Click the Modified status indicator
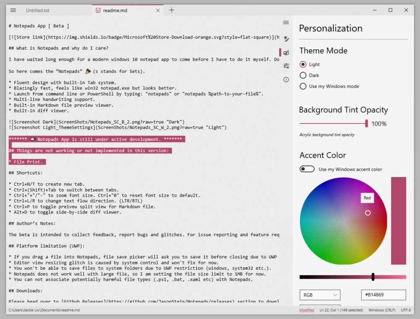Screen dimensions: 420x319 [307, 310]
